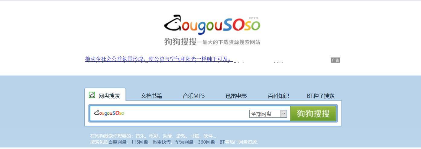This screenshot has width=421, height=149.
Task: Open the 推动全社会公益氛围形成 ad link
Action: [158, 59]
